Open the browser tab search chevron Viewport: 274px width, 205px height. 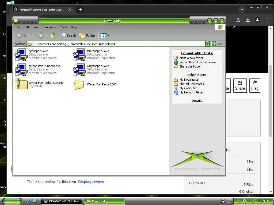click(242, 10)
